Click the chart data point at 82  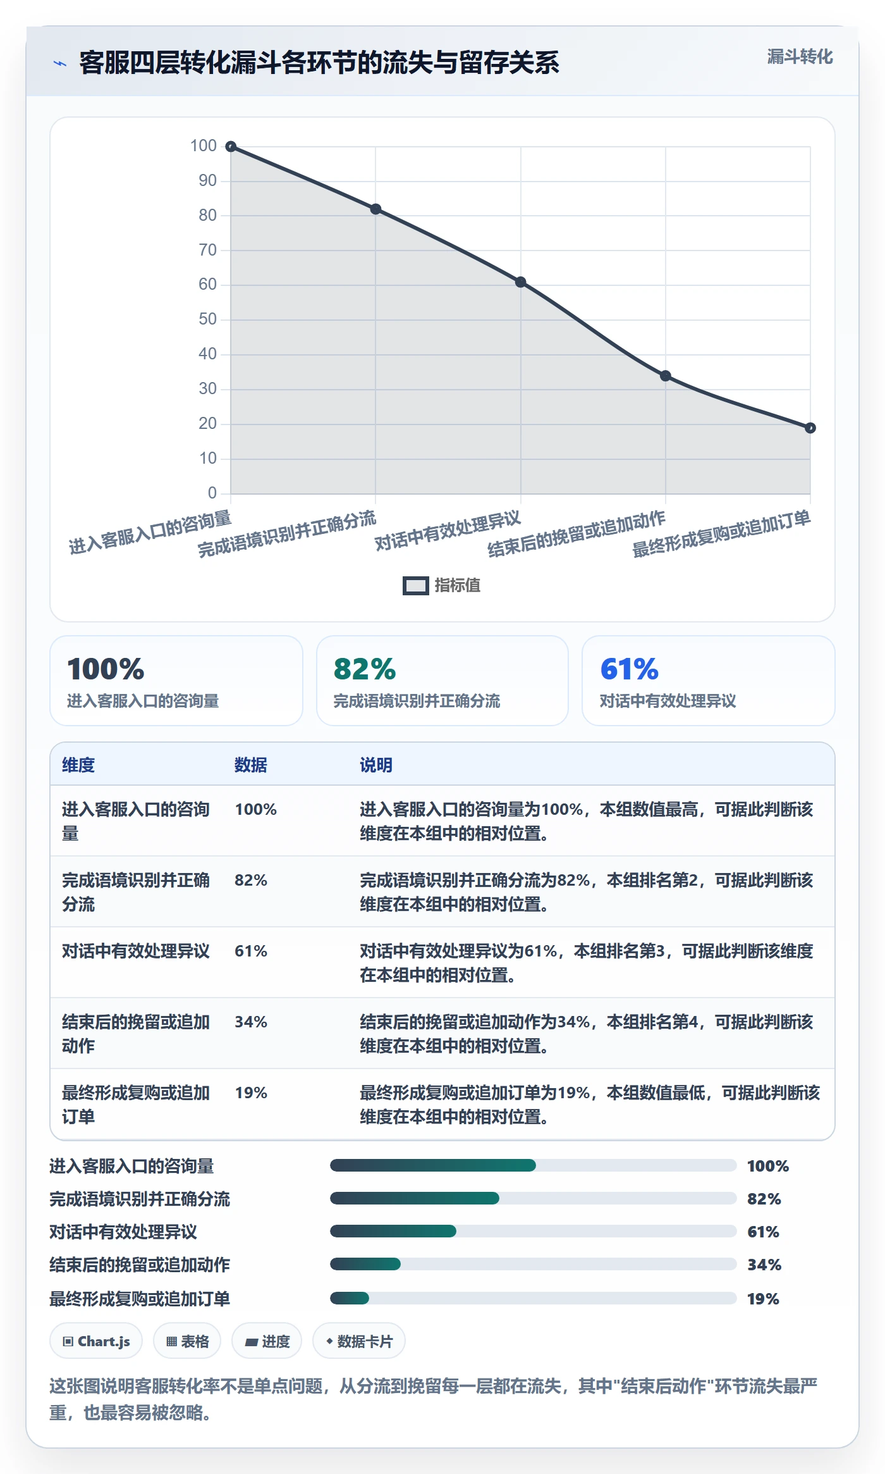coord(375,209)
